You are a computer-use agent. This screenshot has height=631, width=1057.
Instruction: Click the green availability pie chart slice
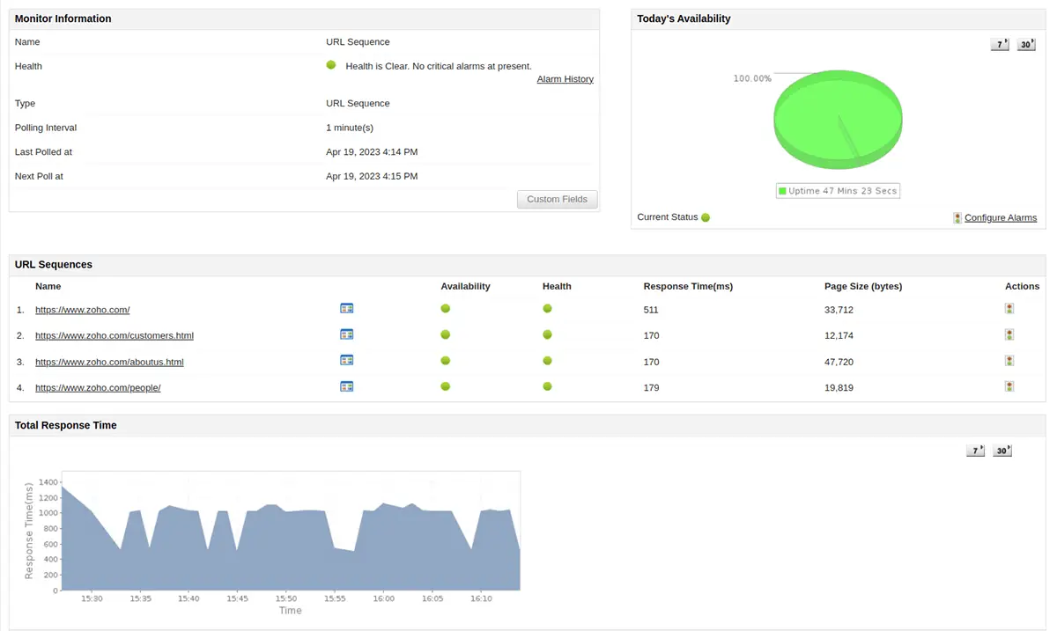pyautogui.click(x=838, y=119)
